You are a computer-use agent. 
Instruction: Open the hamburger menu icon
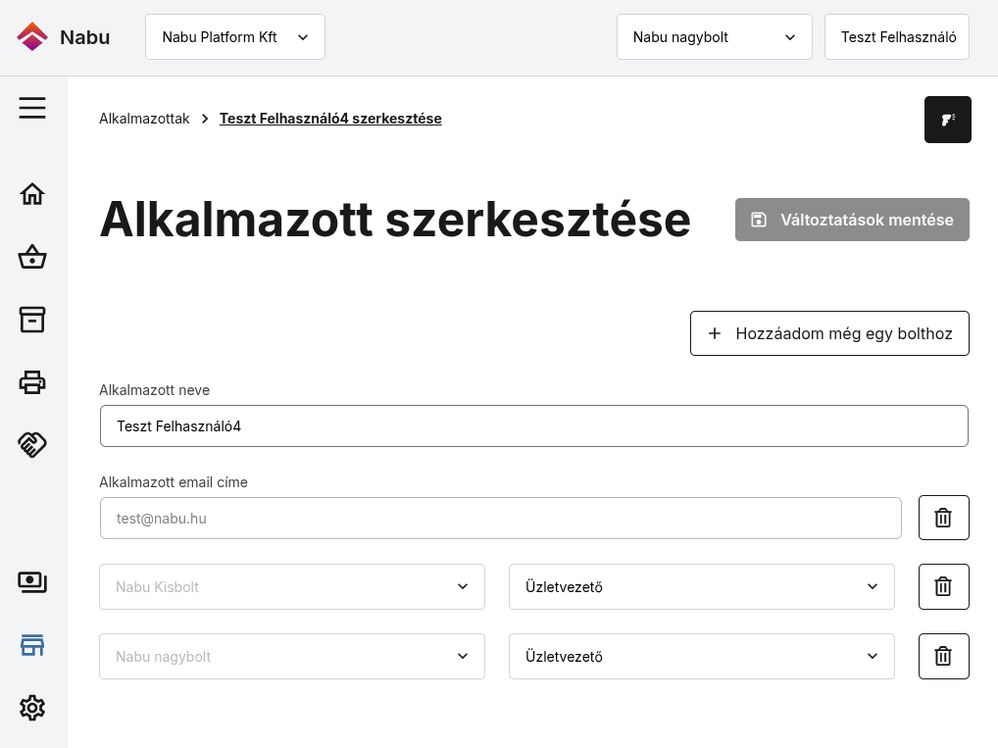pyautogui.click(x=31, y=108)
